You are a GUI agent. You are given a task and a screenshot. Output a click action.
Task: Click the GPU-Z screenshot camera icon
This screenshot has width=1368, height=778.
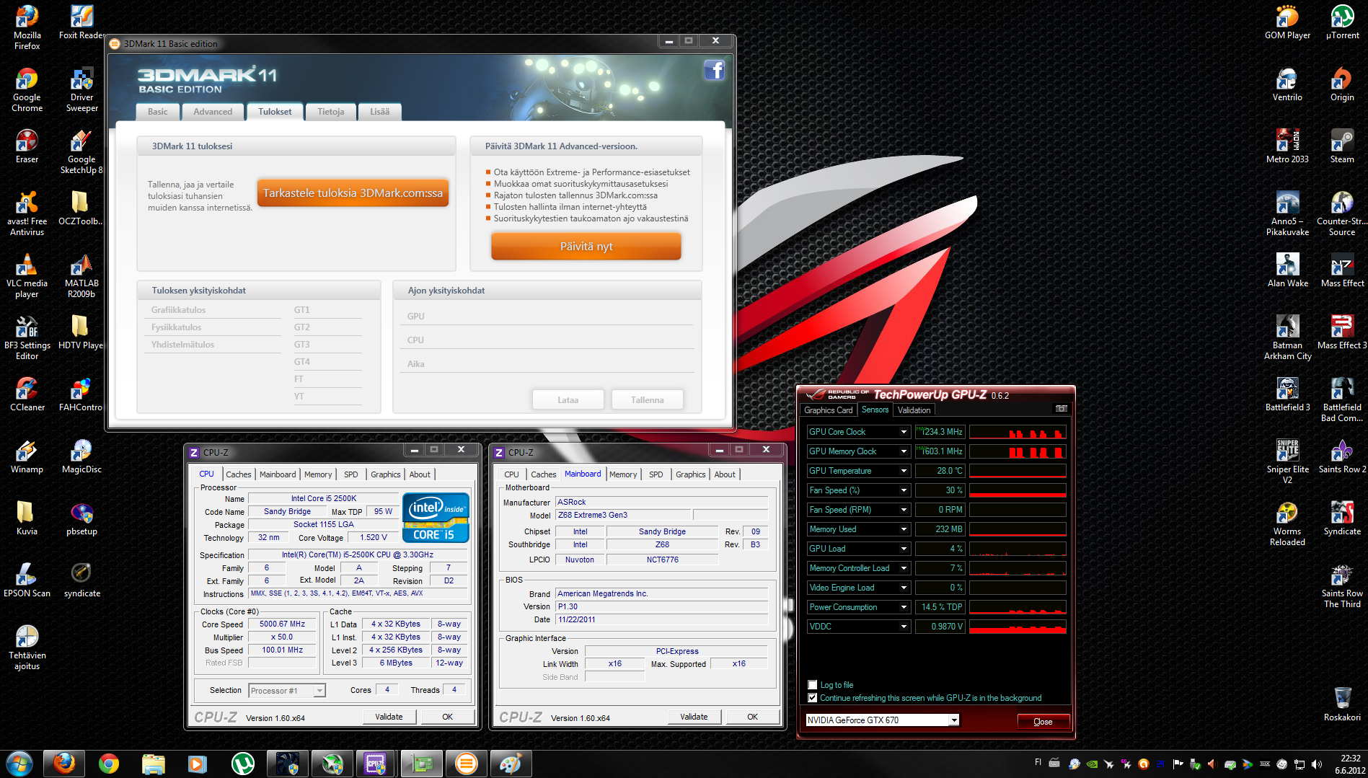tap(1061, 409)
